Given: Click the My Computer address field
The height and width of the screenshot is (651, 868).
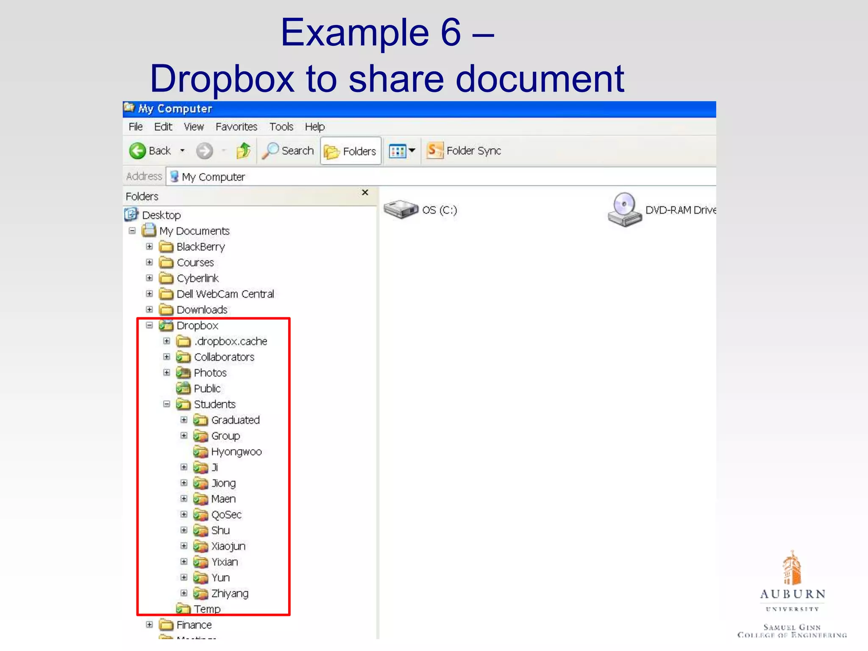Looking at the screenshot, I should click(x=441, y=177).
